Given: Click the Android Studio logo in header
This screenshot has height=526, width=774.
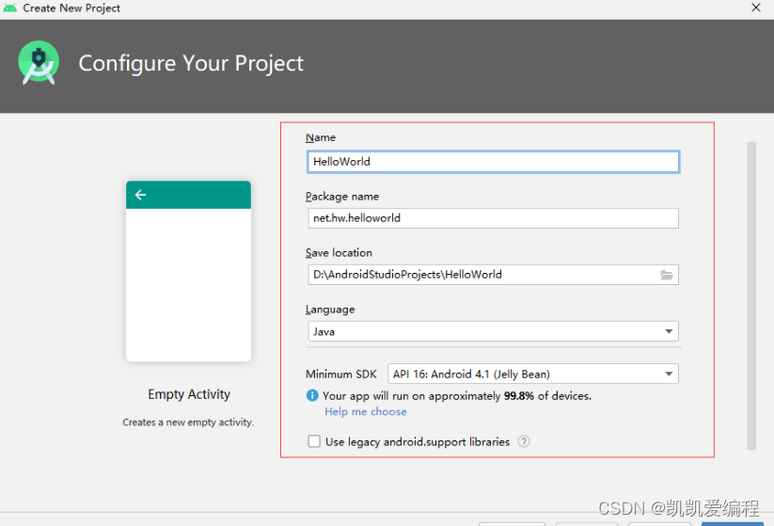Looking at the screenshot, I should click(39, 63).
